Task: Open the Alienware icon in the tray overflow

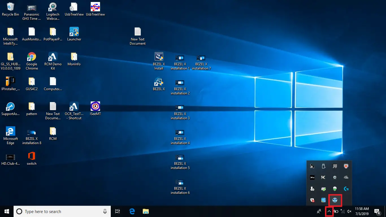Action: 334,188
